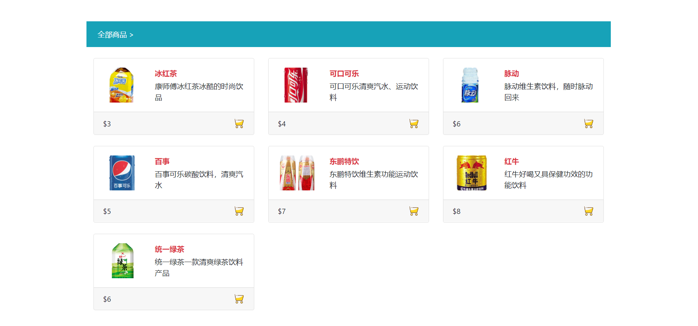Click the $6 price of 脉动

click(457, 124)
